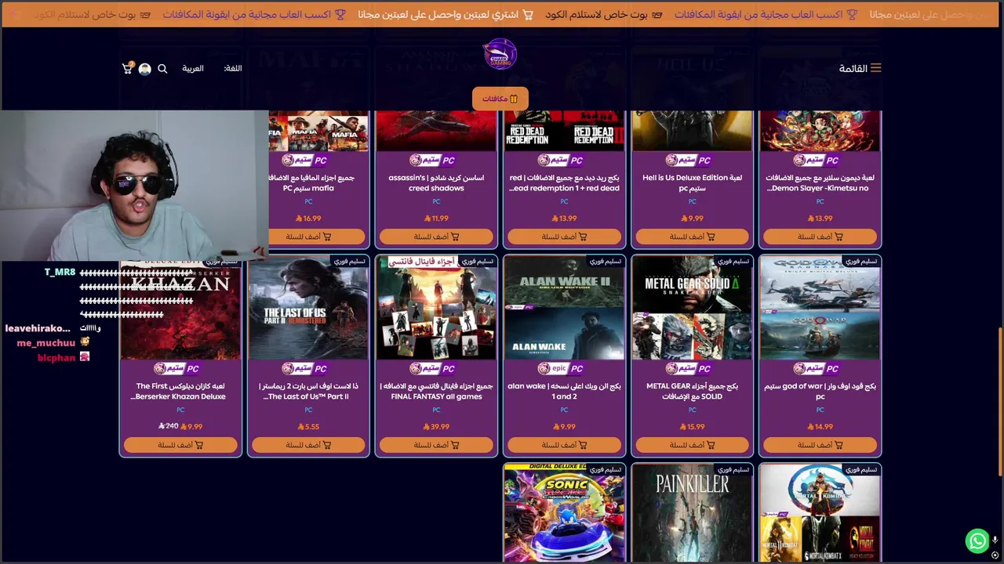Open title link The Last of Us Part II
This screenshot has height=564, width=1004.
click(308, 391)
